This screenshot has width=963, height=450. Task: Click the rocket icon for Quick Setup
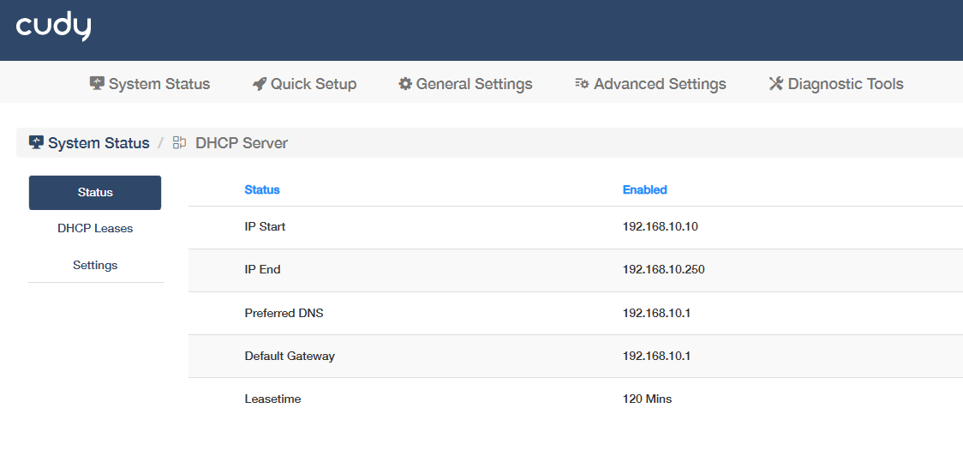pos(260,84)
